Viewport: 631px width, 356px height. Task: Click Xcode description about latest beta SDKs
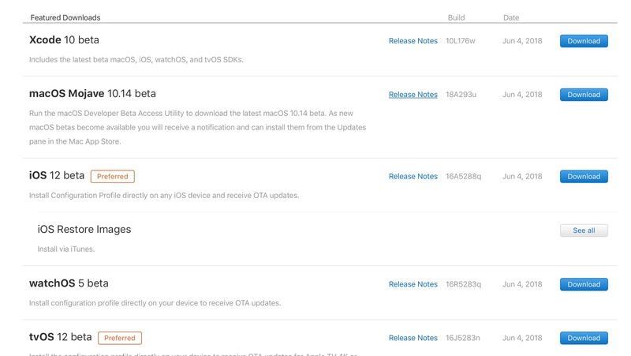(x=136, y=60)
